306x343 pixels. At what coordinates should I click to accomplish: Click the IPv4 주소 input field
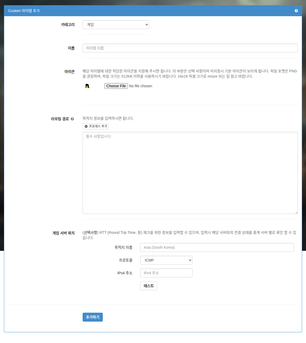(166, 273)
